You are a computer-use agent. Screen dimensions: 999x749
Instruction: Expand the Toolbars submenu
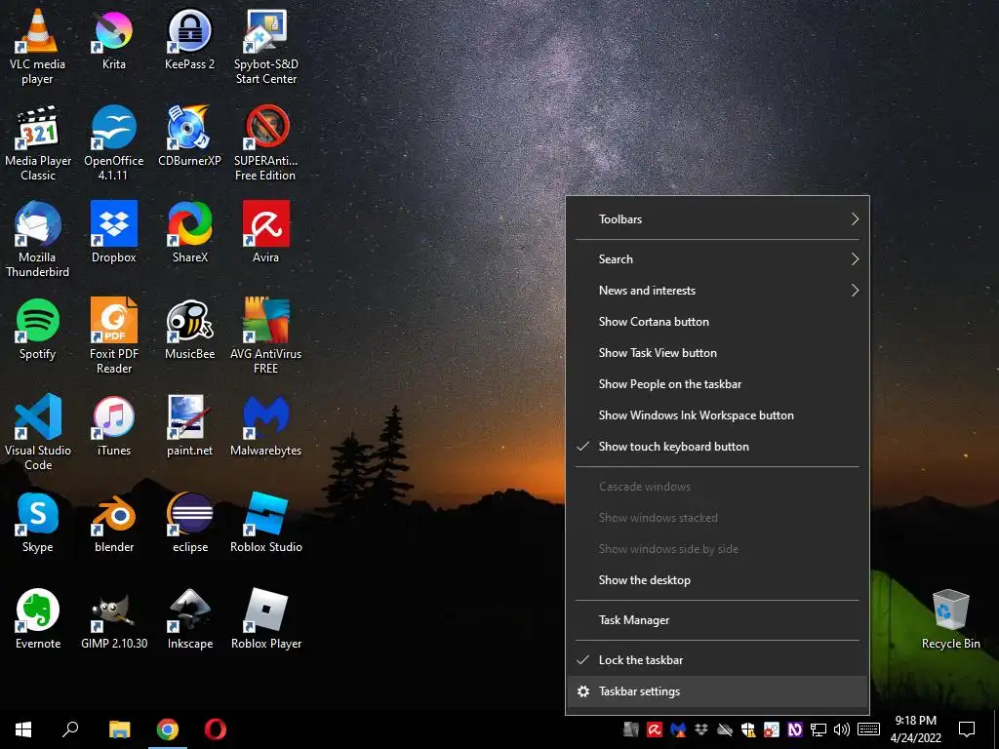(717, 219)
